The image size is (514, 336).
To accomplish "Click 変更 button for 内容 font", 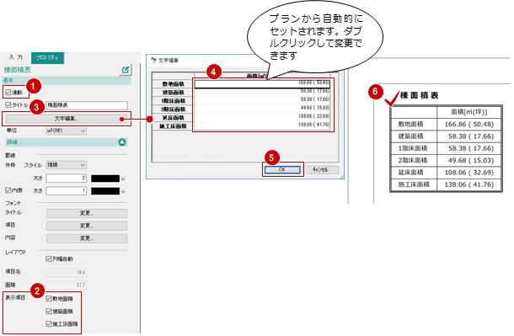I will coord(87,238).
